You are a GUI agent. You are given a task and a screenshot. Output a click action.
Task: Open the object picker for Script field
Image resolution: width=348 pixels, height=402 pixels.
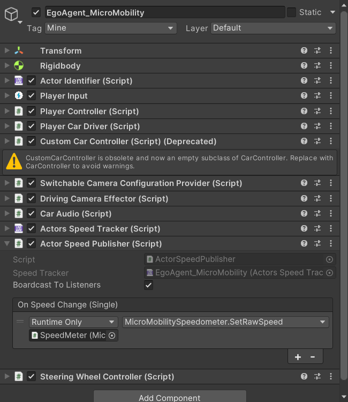(329, 259)
